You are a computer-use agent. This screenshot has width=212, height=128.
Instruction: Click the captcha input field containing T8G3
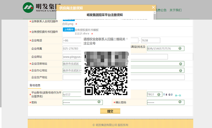pos(152,94)
